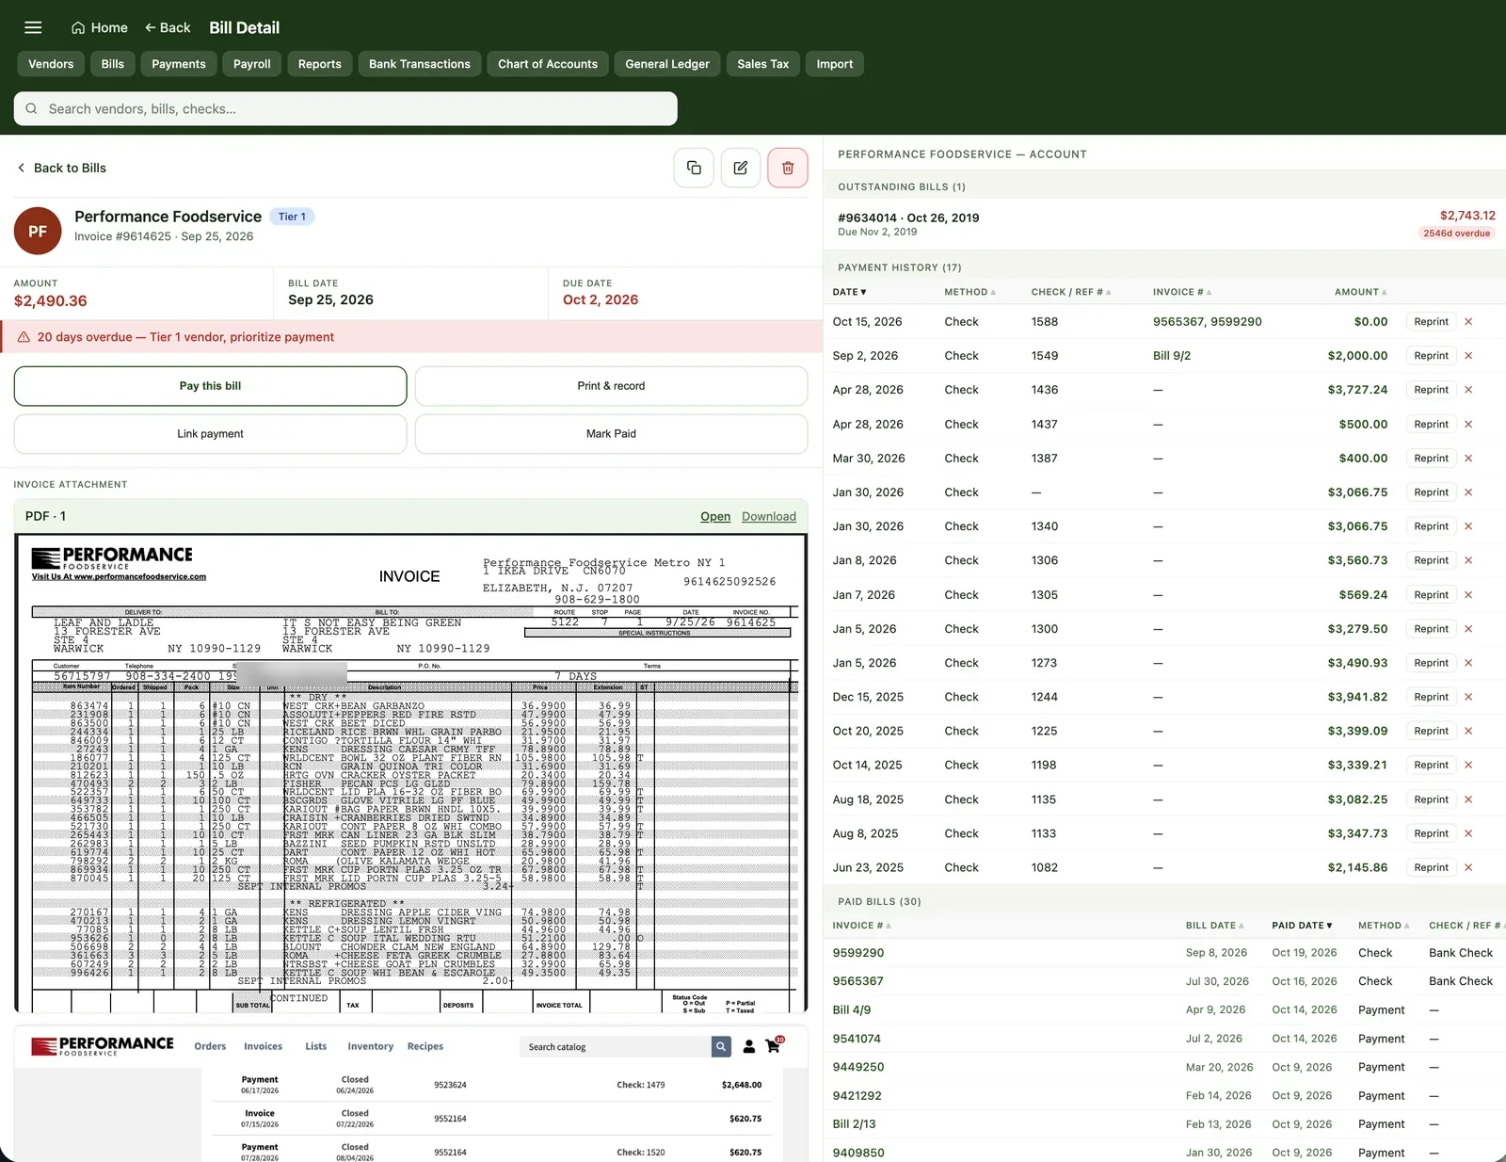The image size is (1506, 1162).
Task: Sort paid bills by Paid Date
Action: (x=1302, y=926)
